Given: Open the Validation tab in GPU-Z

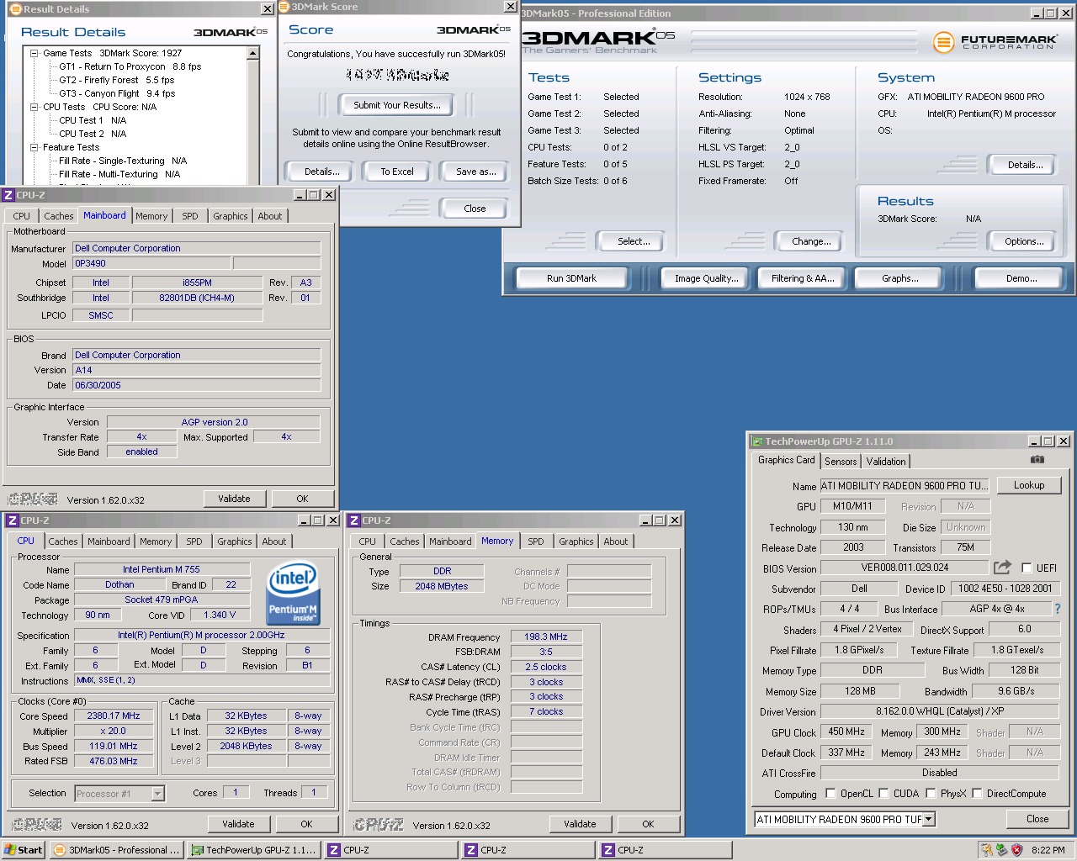Looking at the screenshot, I should tap(886, 461).
